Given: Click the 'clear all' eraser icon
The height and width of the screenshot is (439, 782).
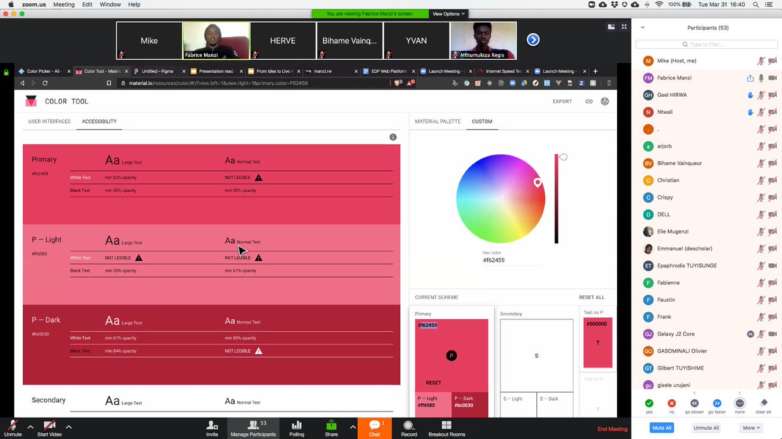Looking at the screenshot, I should click(764, 403).
